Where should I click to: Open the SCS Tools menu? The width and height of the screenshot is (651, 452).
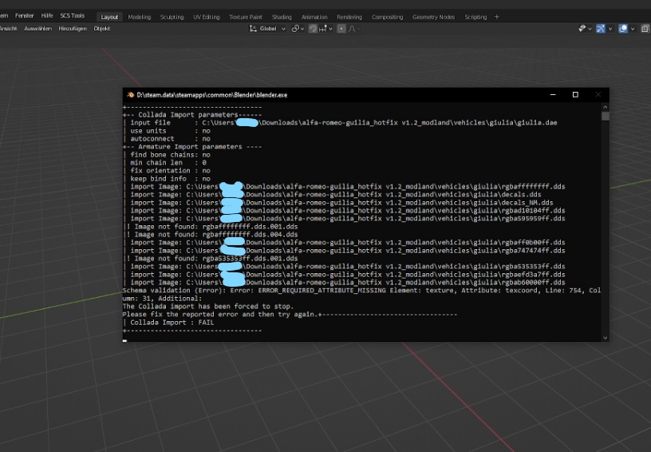(x=73, y=15)
